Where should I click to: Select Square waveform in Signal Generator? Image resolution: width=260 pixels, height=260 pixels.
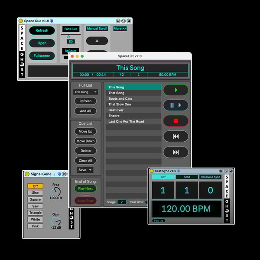[36, 199]
